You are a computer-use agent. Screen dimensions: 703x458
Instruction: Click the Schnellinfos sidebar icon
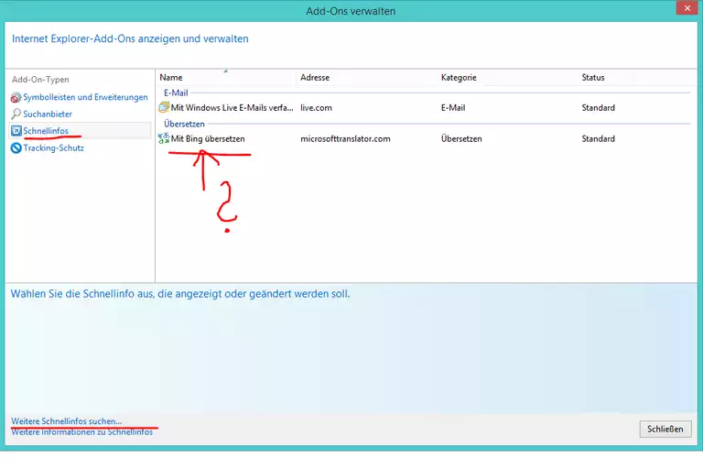pos(16,131)
